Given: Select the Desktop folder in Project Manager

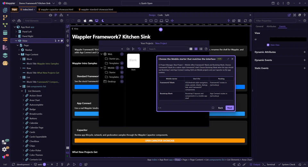Looking at the screenshot, I should (x=112, y=81).
